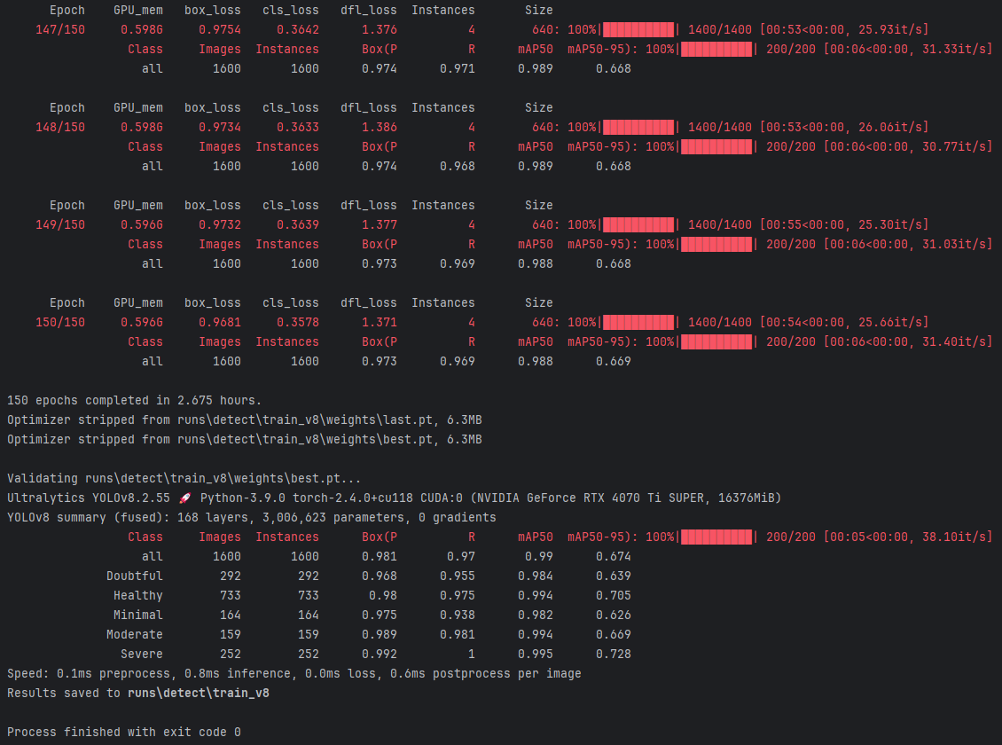Viewport: 1002px width, 745px height.
Task: Select the Moderate class row label
Action: click(x=135, y=634)
